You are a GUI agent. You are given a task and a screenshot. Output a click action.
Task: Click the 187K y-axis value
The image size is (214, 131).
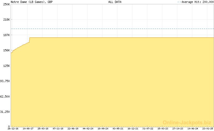pyautogui.click(x=6, y=35)
